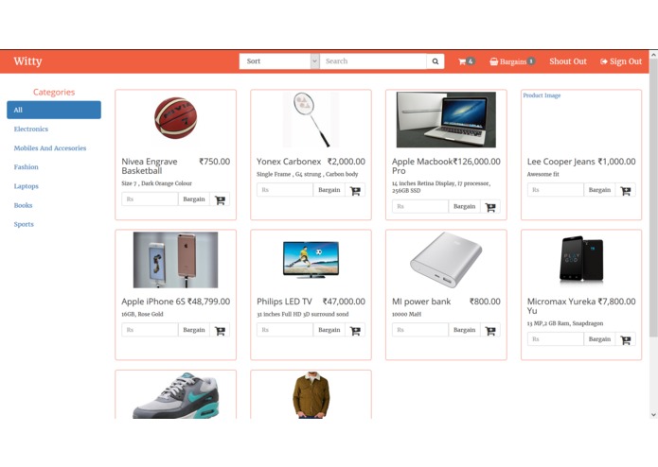
Task: Click the basketball product image
Action: click(x=175, y=118)
